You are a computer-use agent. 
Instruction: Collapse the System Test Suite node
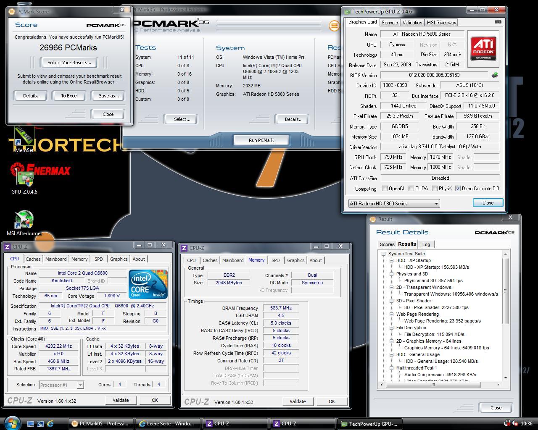click(x=383, y=254)
